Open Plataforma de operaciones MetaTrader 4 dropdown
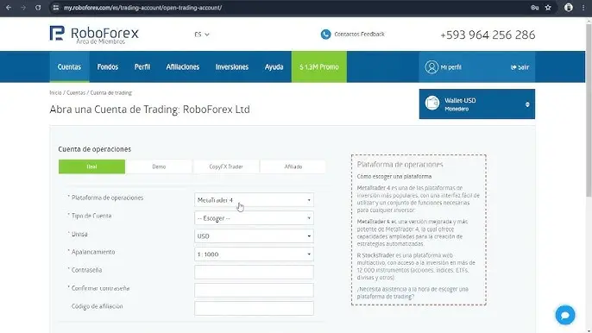This screenshot has height=333, width=592. click(x=254, y=200)
